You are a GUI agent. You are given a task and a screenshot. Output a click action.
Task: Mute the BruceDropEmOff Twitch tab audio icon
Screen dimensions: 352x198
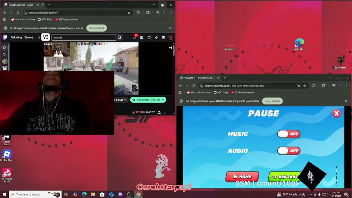coord(38,5)
